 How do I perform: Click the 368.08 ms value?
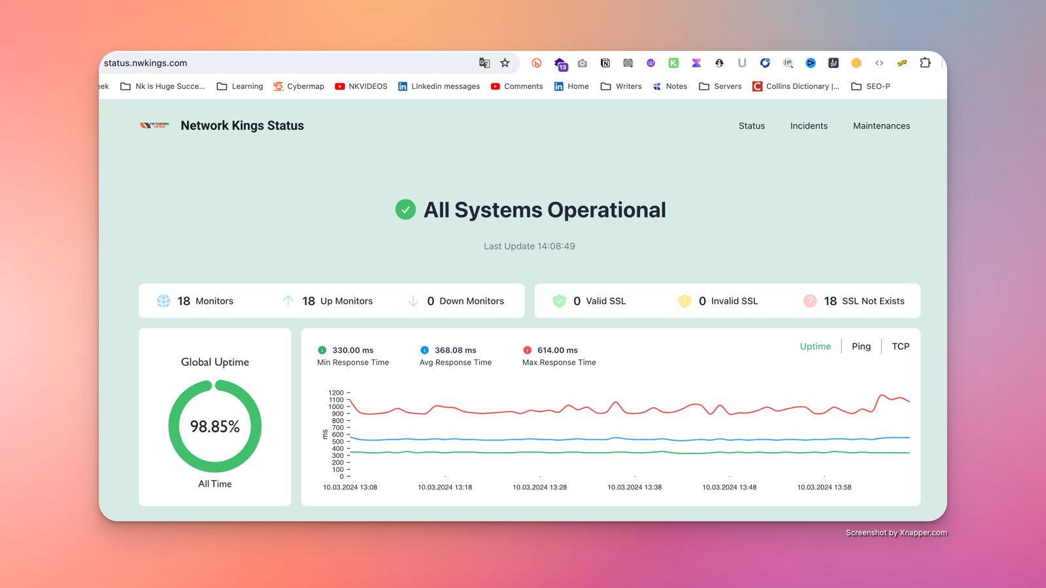(x=456, y=350)
